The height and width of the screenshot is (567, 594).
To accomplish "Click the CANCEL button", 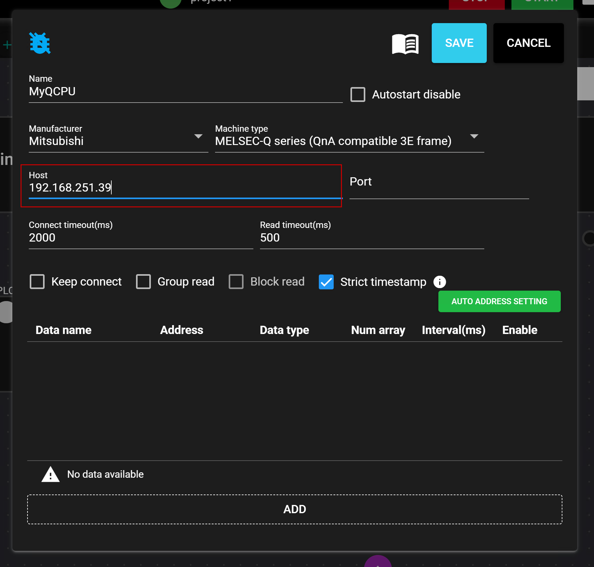I will pos(528,43).
